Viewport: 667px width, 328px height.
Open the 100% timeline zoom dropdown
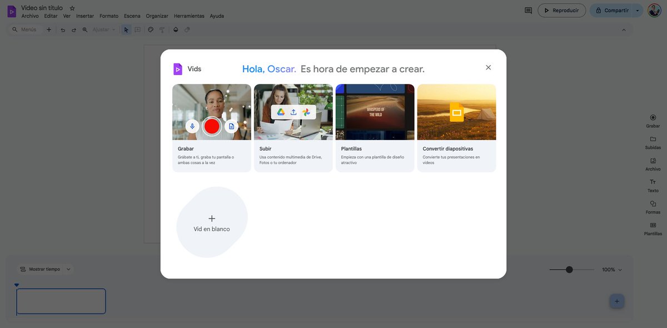click(x=612, y=270)
